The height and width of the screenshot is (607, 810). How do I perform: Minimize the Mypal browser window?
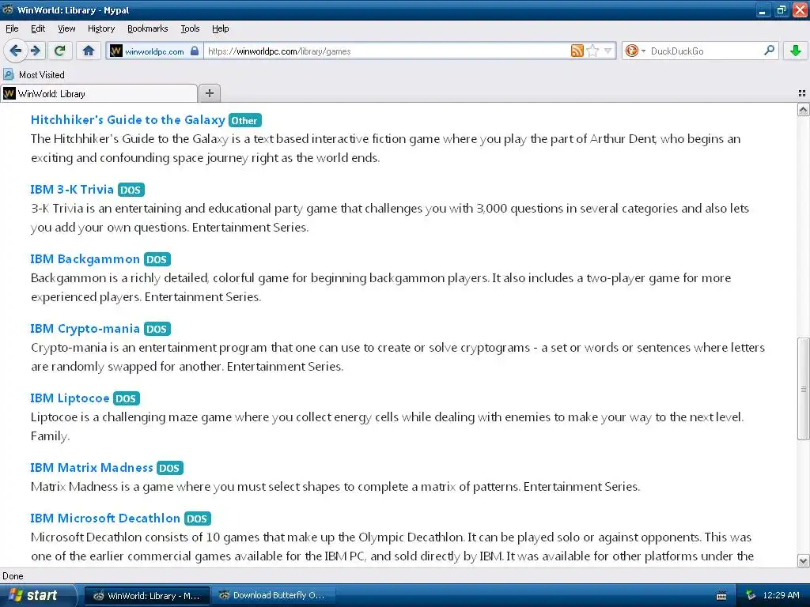[763, 9]
